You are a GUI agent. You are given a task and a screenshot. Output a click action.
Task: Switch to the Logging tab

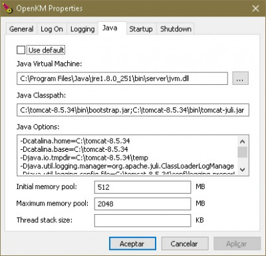tap(82, 29)
